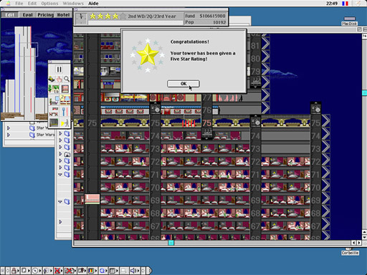
Task: Expand the Star Wars folder triangle
Action: tap(9, 135)
